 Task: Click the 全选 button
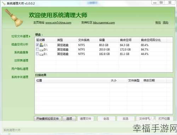pyautogui.click(x=106, y=118)
